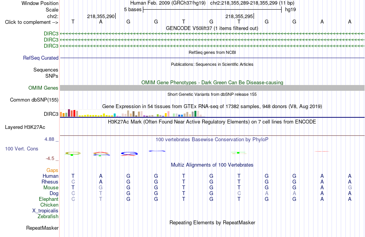Screen dimensions: 365x237
Task: Click the blue G-shaped PhyloP conservation glyph
Action: point(129,154)
